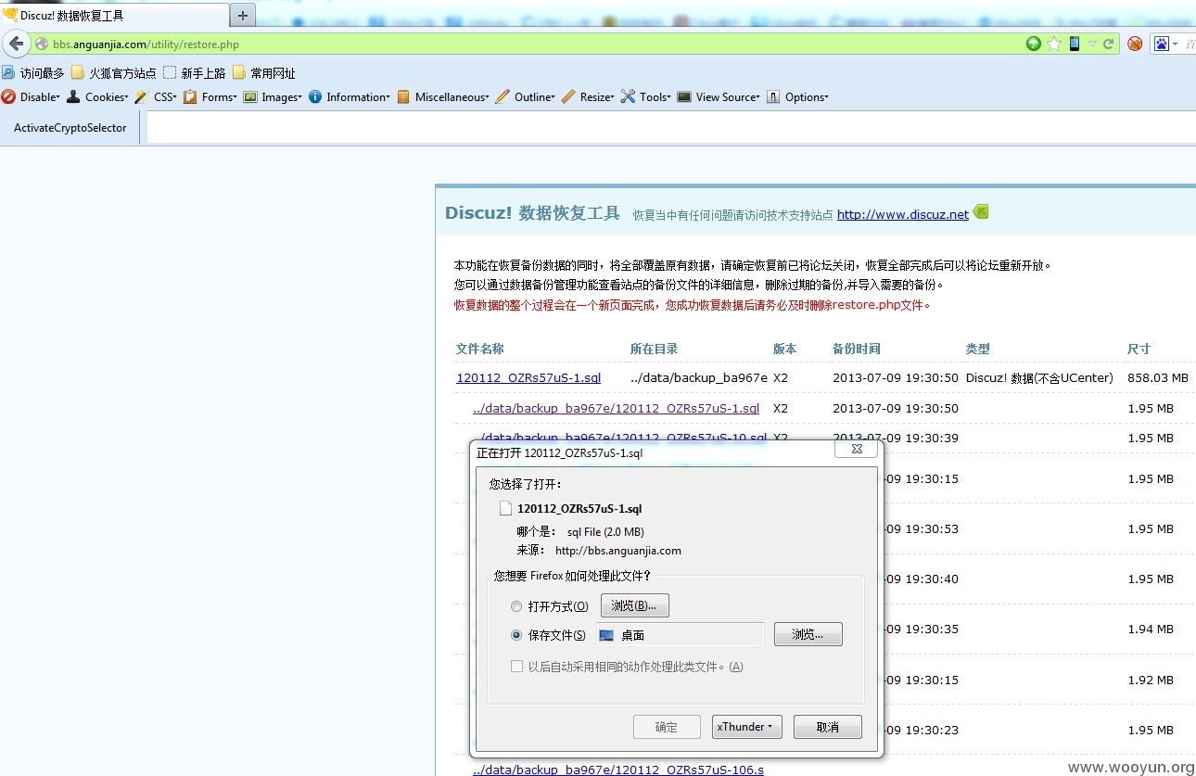Click the 确定 button in dialog
1196x776 pixels.
point(667,727)
